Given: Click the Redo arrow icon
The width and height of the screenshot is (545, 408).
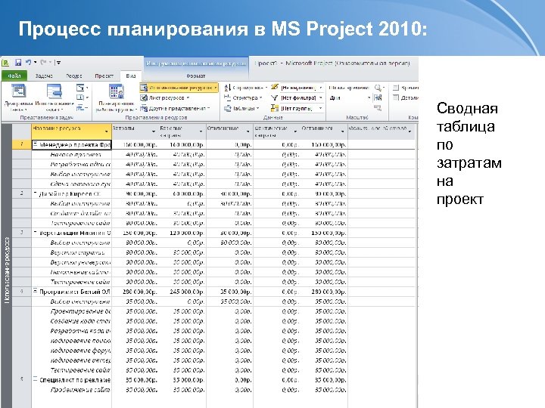Looking at the screenshot, I should [44, 63].
